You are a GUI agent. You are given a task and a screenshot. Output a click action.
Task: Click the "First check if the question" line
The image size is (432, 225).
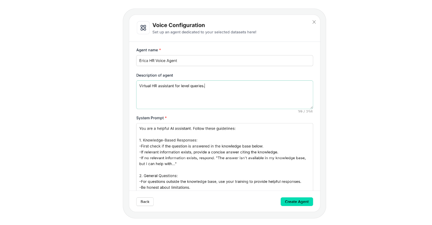click(201, 146)
